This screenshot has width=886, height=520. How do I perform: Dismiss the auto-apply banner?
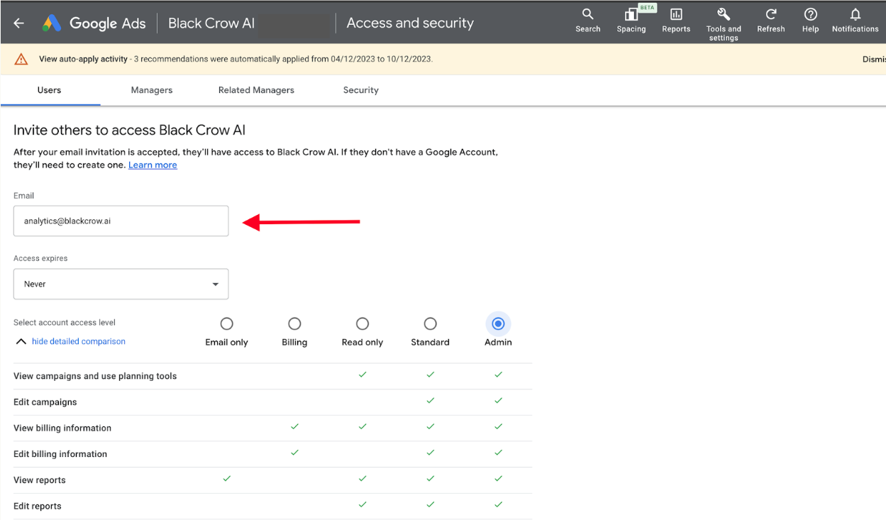click(874, 59)
